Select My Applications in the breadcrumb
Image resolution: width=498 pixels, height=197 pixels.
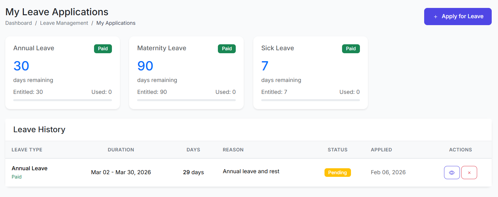(116, 23)
